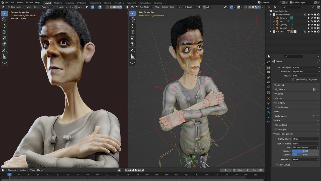
Task: Hide Sun.001 using its eye visibility toggle
Action: coord(312,25)
